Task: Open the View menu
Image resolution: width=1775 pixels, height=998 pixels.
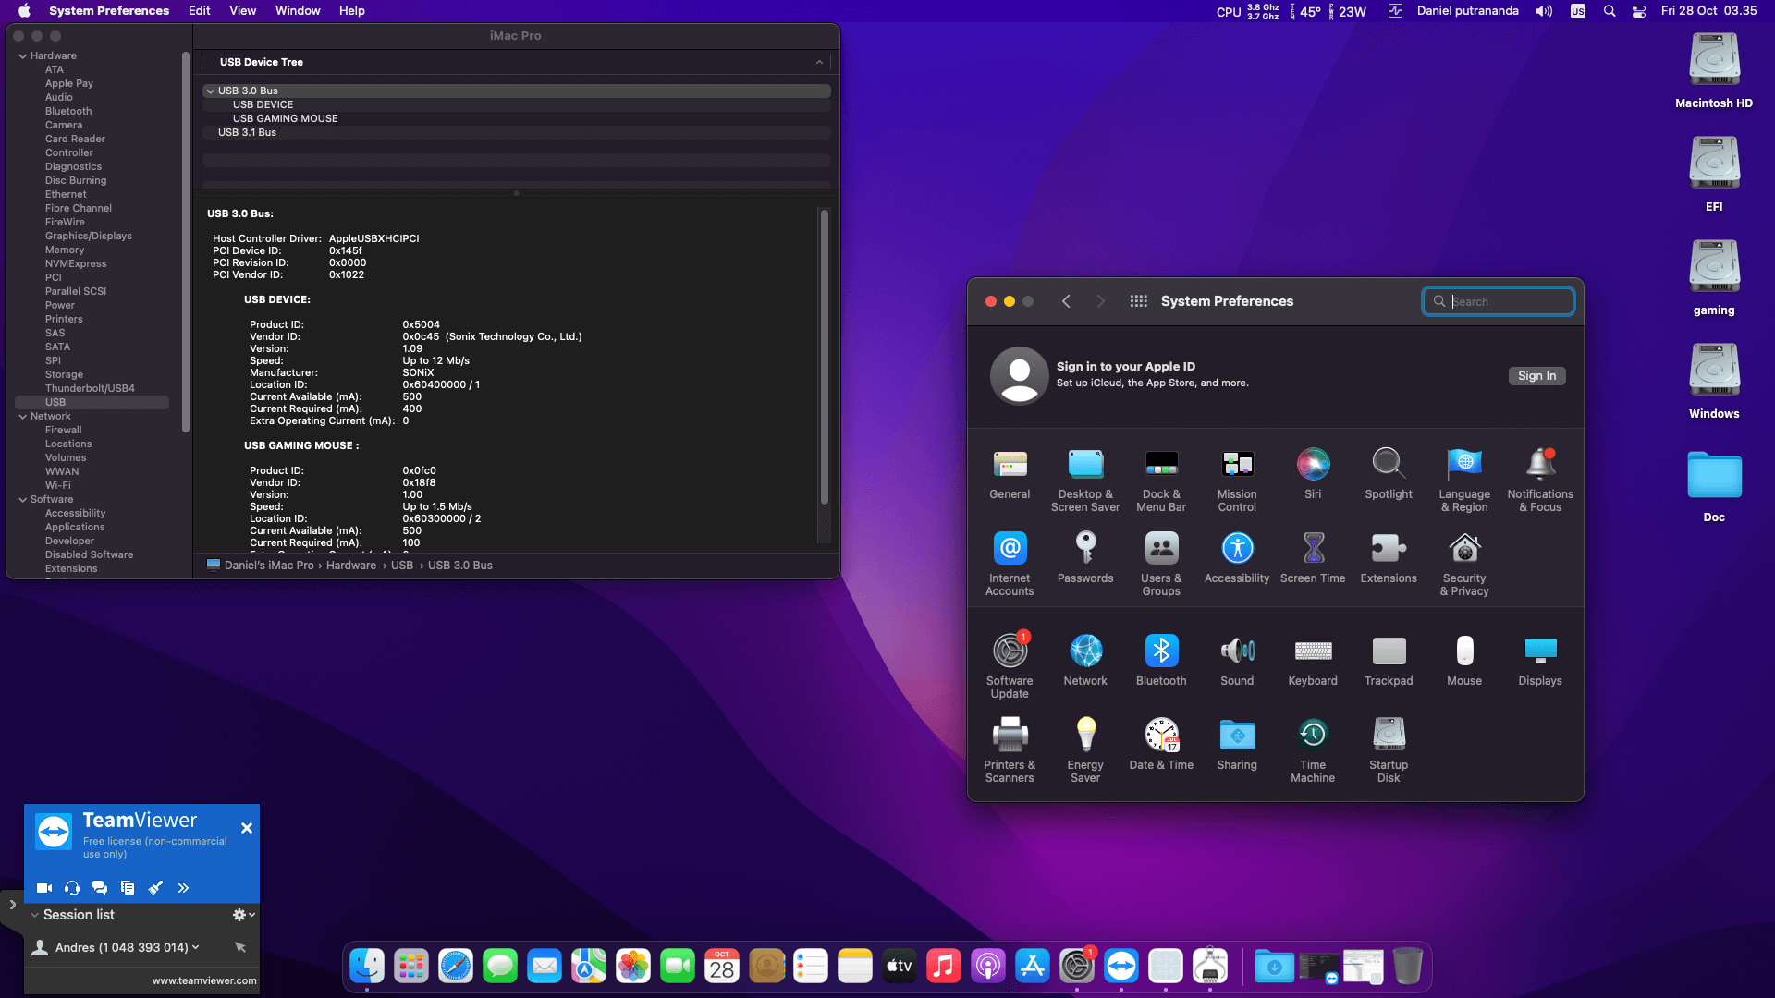Action: tap(242, 11)
